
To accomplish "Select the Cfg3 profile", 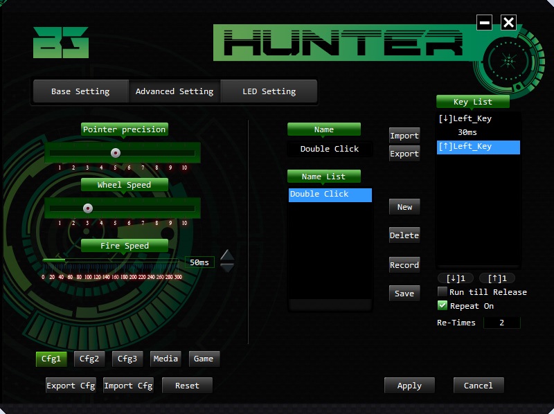I will pyautogui.click(x=127, y=359).
